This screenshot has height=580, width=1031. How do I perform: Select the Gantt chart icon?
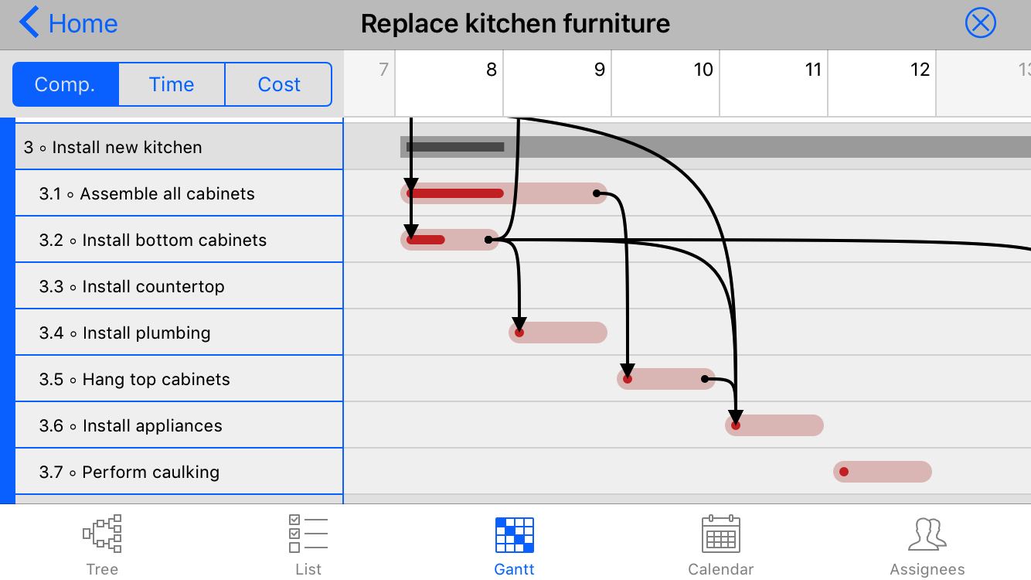click(x=514, y=534)
